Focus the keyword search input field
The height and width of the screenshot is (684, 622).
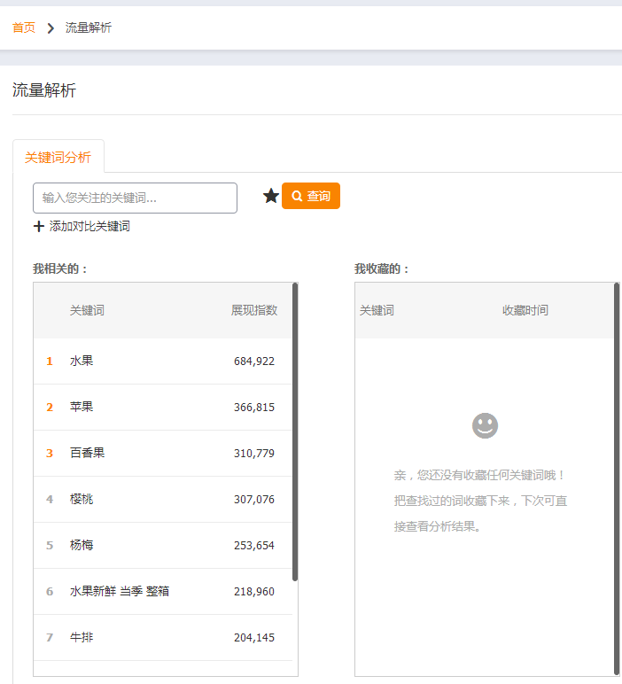click(135, 198)
